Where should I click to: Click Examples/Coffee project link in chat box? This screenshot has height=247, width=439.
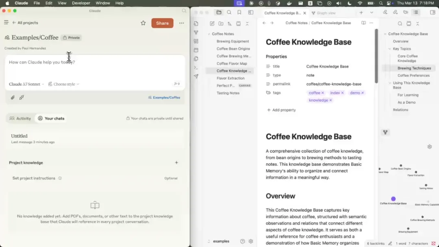[164, 97]
